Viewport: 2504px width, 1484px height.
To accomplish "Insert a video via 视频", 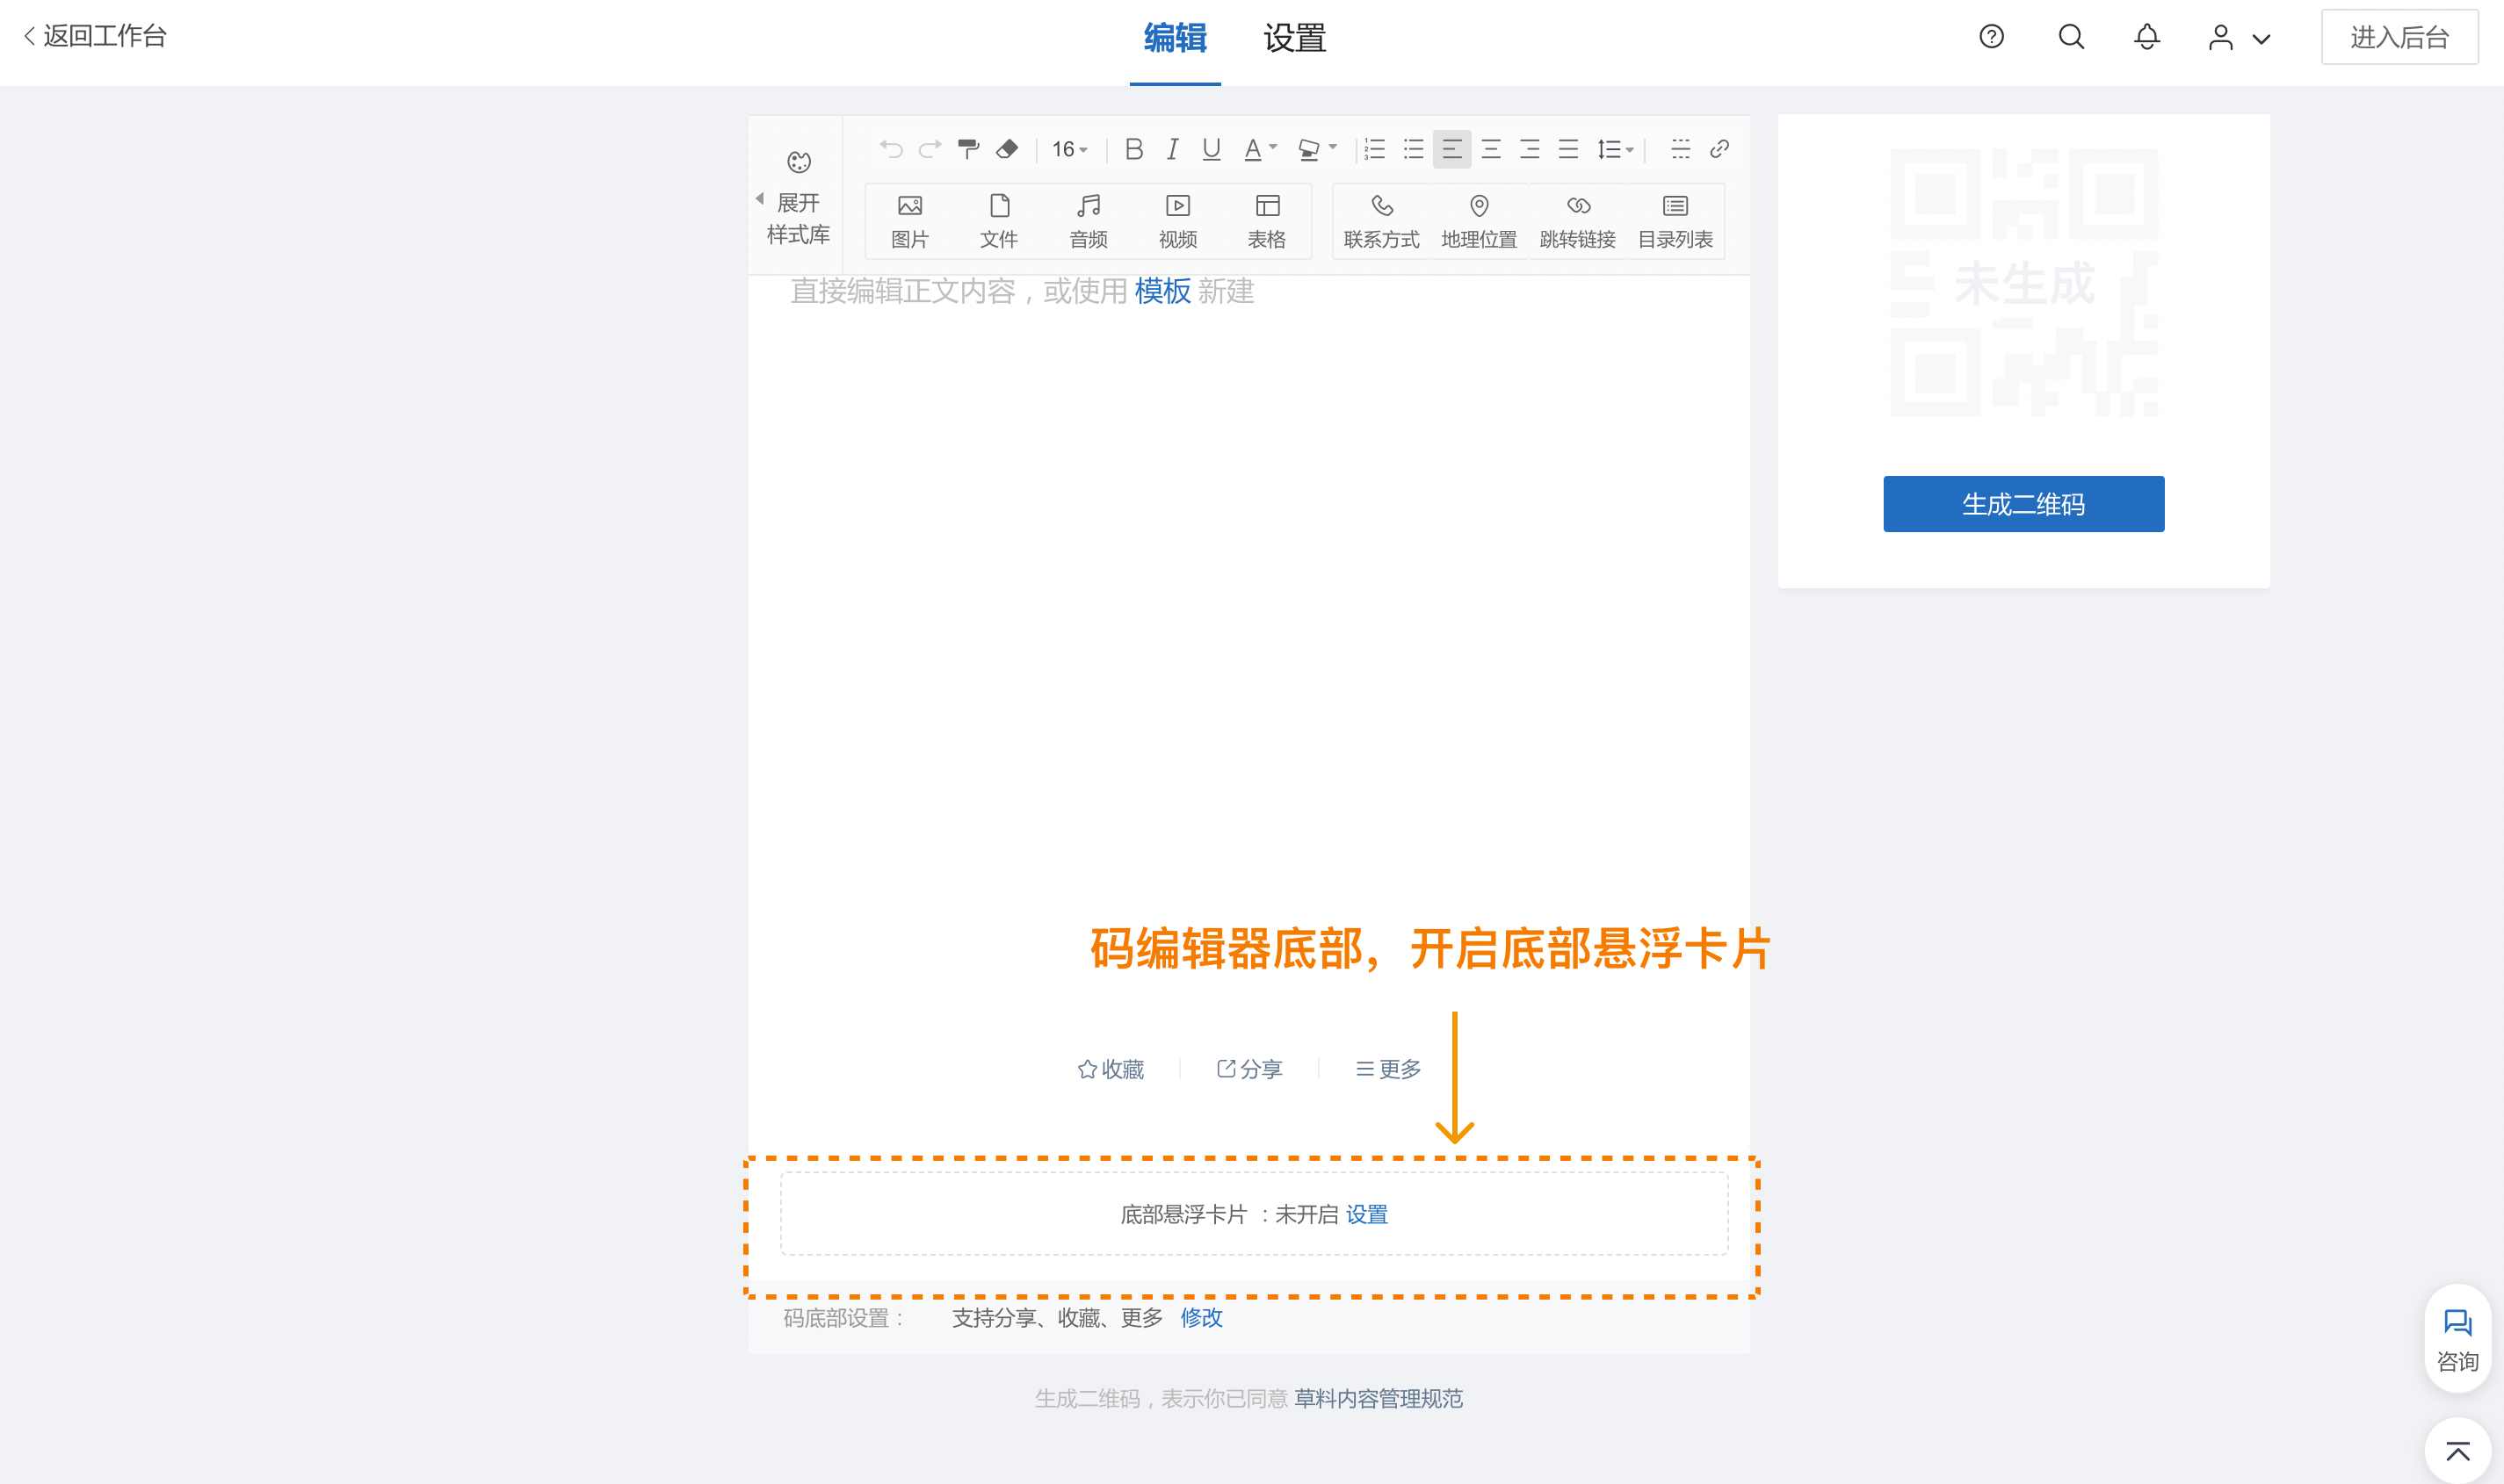I will [x=1177, y=221].
